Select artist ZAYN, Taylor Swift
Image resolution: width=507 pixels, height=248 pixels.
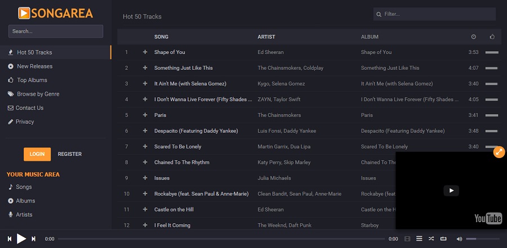pos(279,99)
